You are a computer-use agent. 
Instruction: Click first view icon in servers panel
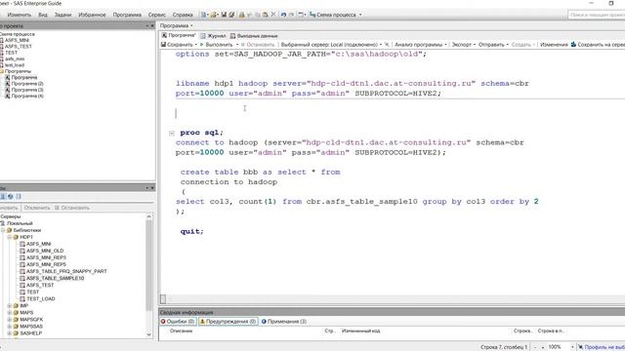point(3,197)
